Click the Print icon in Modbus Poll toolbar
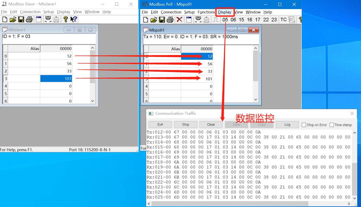 pos(170,20)
